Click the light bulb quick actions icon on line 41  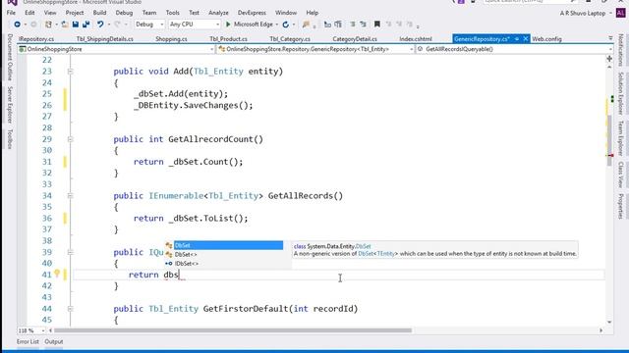click(x=57, y=274)
